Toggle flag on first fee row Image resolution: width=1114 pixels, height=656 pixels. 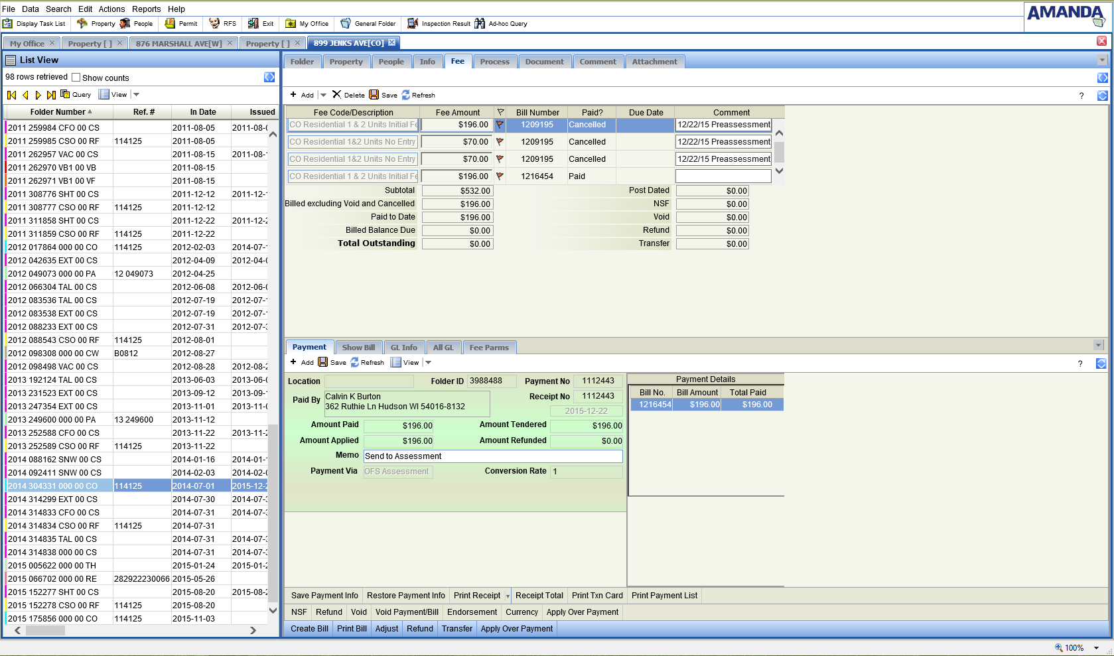(500, 125)
